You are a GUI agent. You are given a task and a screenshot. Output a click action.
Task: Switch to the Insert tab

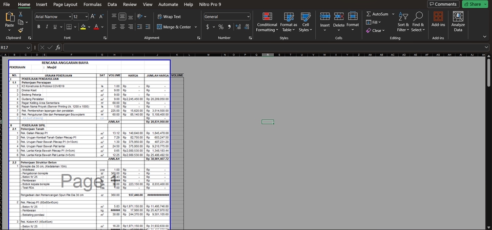(x=42, y=5)
